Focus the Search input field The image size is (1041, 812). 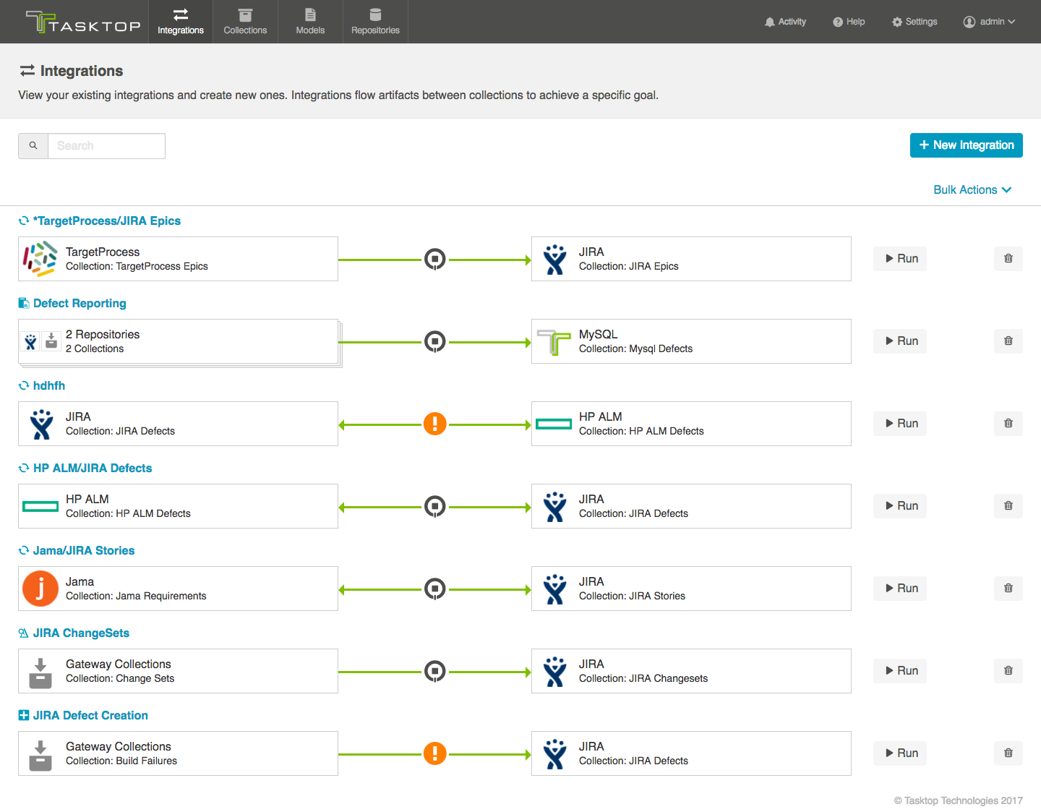(x=106, y=146)
